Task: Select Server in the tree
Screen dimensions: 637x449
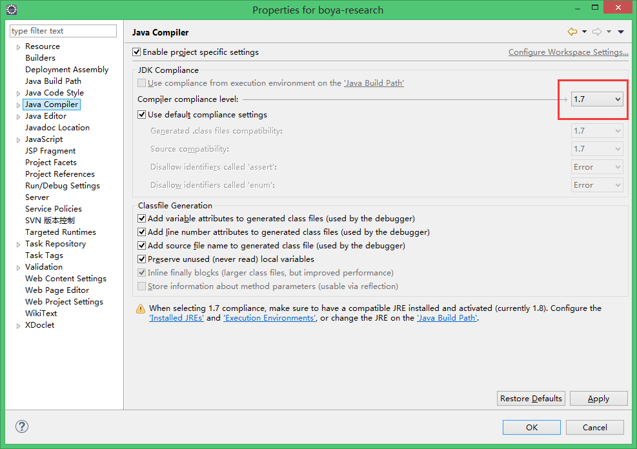Action: pyautogui.click(x=37, y=197)
